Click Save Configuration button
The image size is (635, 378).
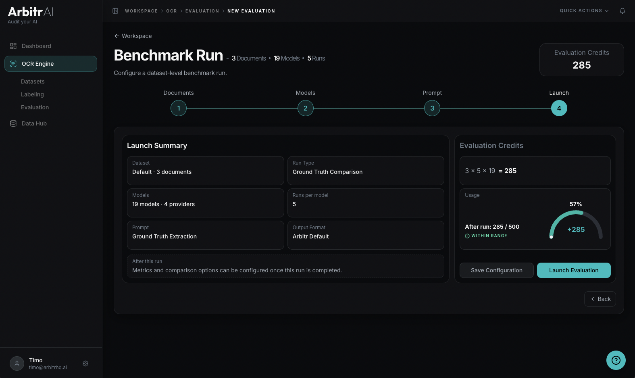497,270
